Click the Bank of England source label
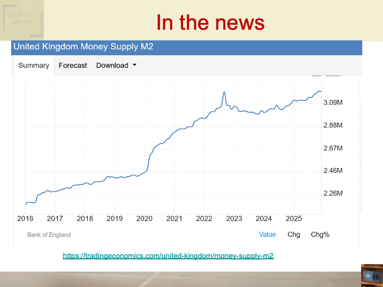 coord(49,234)
